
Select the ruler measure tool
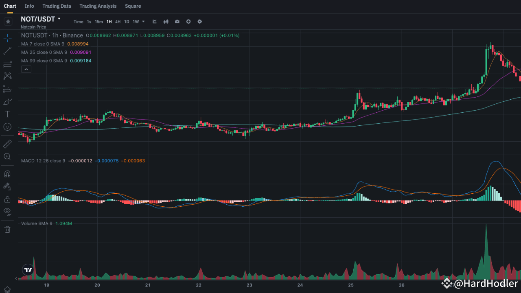pyautogui.click(x=7, y=144)
